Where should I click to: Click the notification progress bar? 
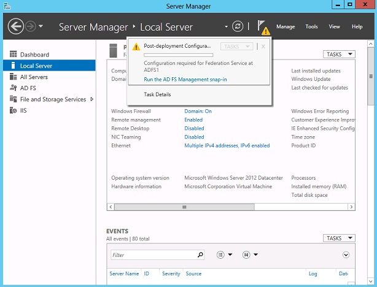(x=179, y=55)
